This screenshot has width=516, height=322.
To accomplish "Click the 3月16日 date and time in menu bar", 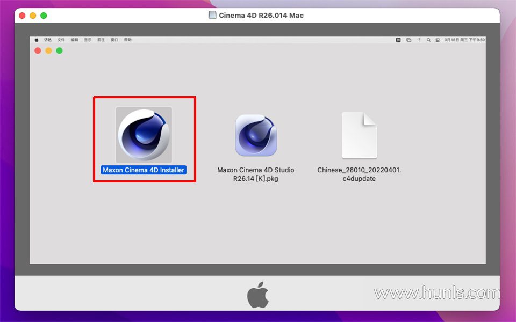I will click(x=464, y=40).
